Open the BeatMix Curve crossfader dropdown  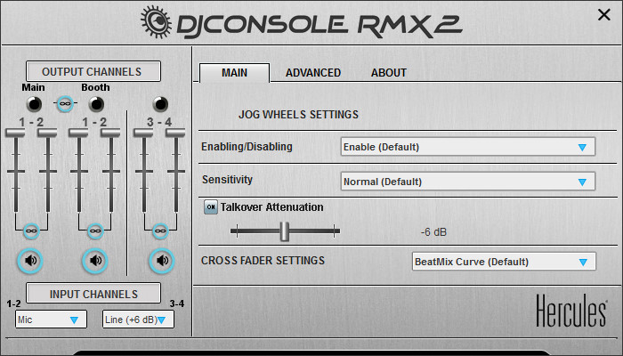504,262
